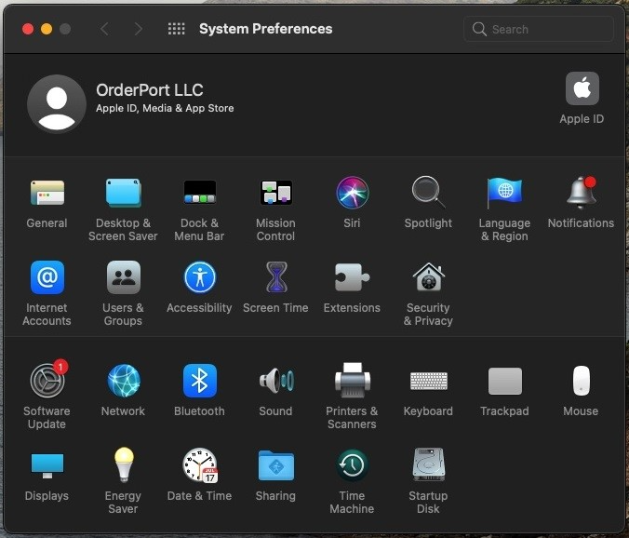Viewport: 629px width, 538px height.
Task: Open Displays settings
Action: (47, 465)
